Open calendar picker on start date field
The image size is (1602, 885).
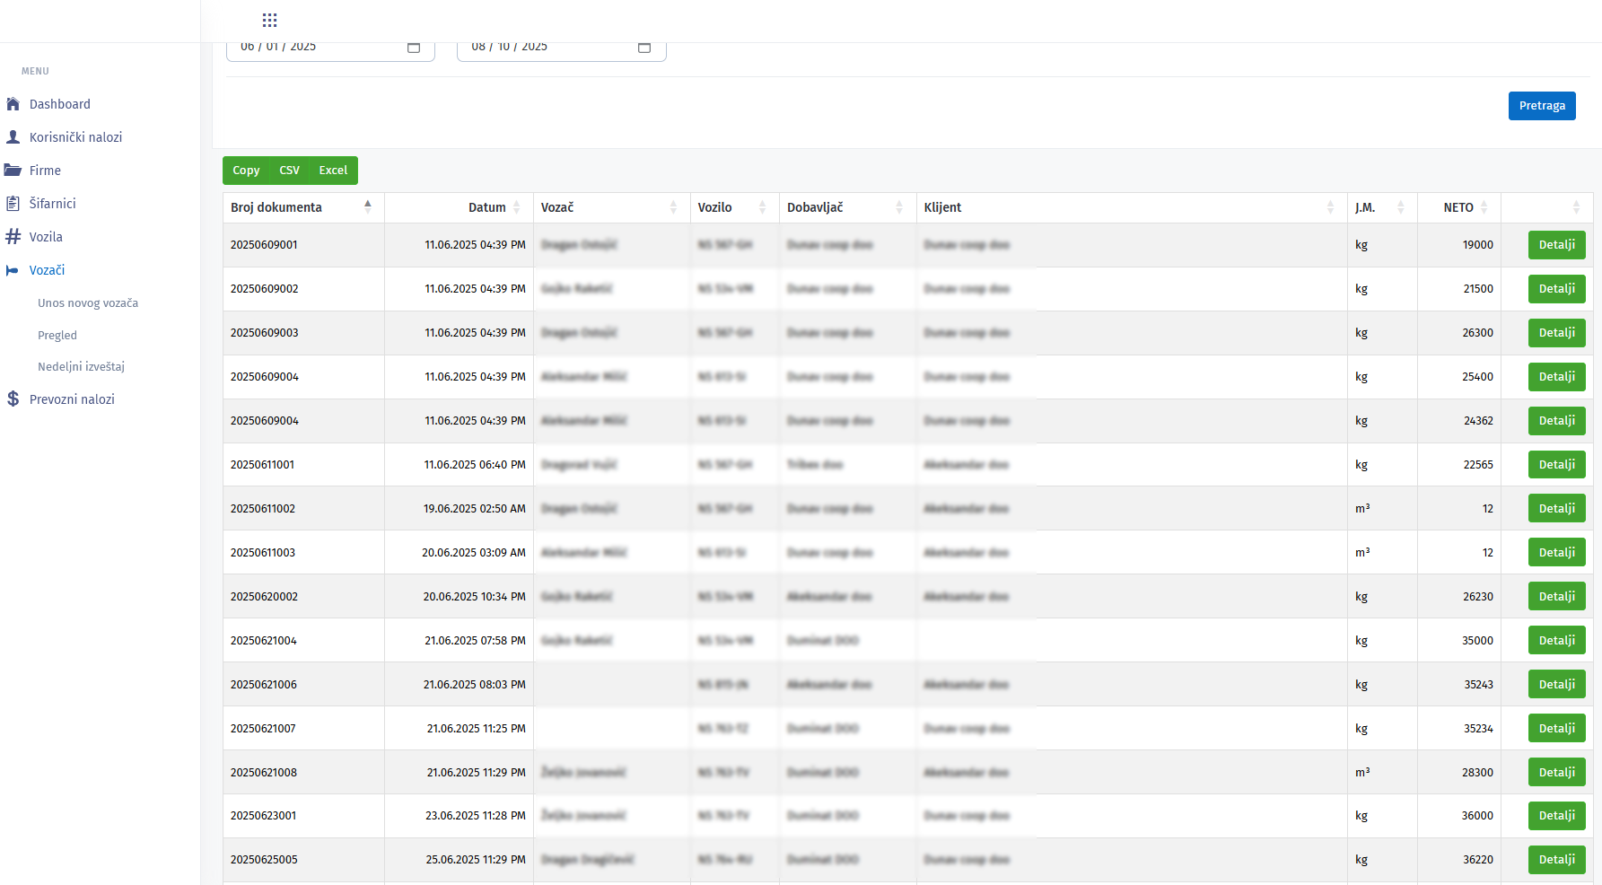(x=414, y=48)
